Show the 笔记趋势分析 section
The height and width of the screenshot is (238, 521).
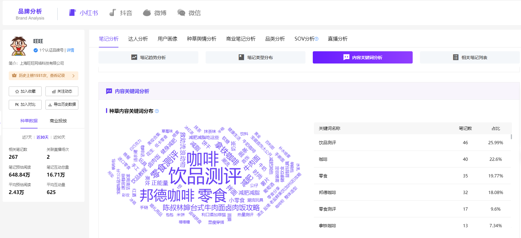point(148,57)
